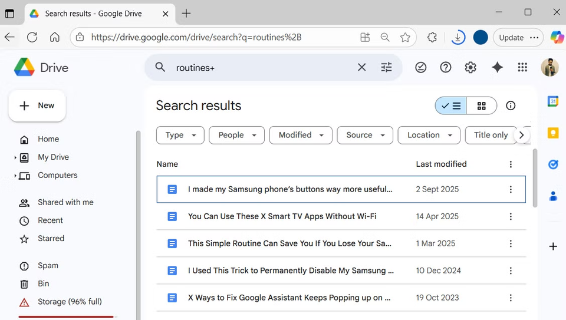Open Google Keep side panel
The width and height of the screenshot is (566, 320).
553,133
